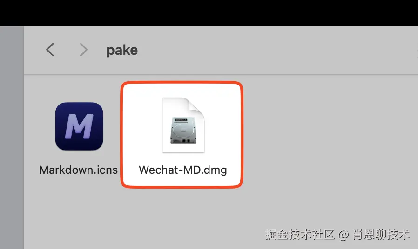
Task: Click the white M letter inside the icns
Action: click(79, 126)
